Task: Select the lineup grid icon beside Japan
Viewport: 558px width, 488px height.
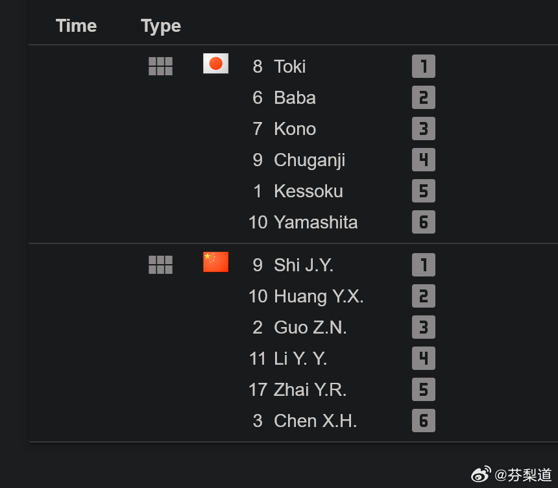Action: pyautogui.click(x=160, y=66)
